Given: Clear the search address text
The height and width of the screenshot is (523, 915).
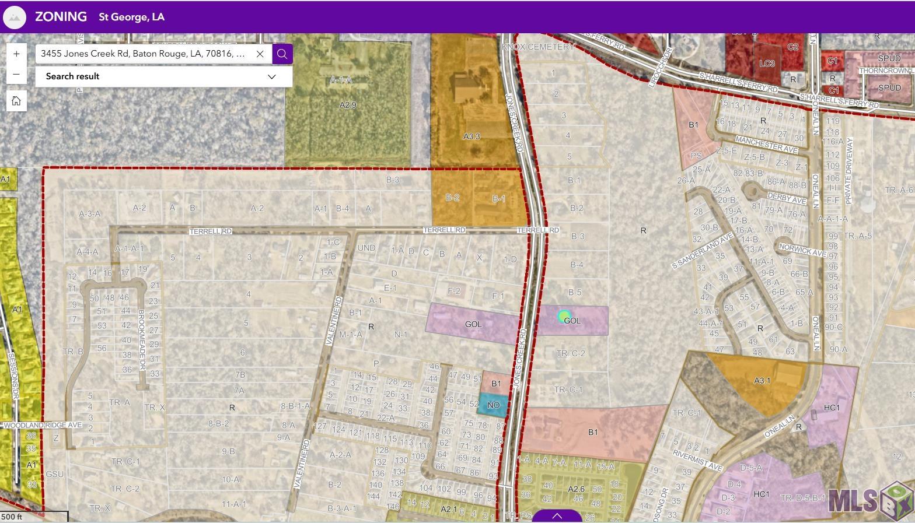Looking at the screenshot, I should tap(260, 54).
